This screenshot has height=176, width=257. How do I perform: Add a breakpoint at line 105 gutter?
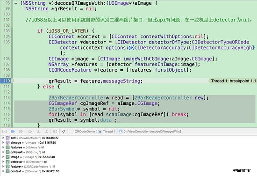7,42
